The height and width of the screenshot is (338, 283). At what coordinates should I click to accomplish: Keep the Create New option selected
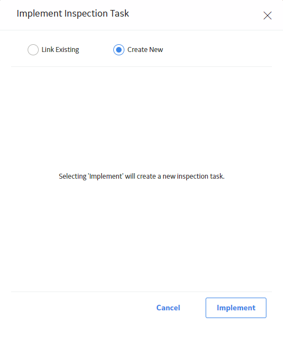coord(119,50)
